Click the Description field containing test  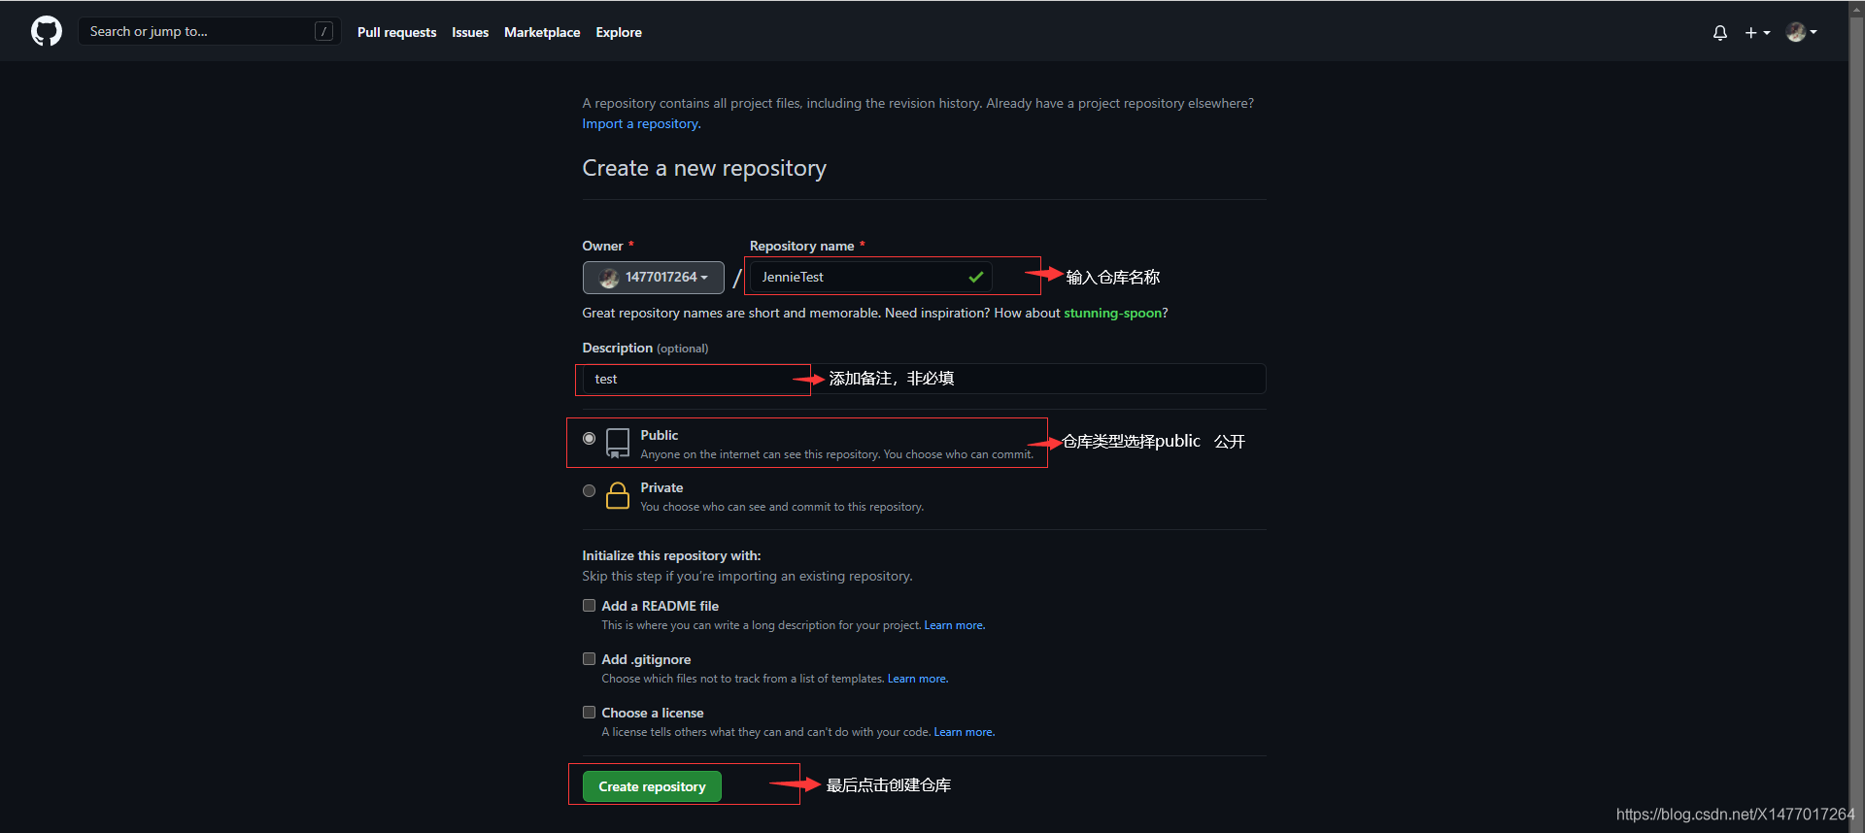(x=924, y=379)
